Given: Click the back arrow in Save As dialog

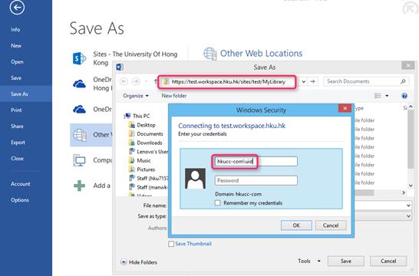Looking at the screenshot, I should click(x=124, y=81).
